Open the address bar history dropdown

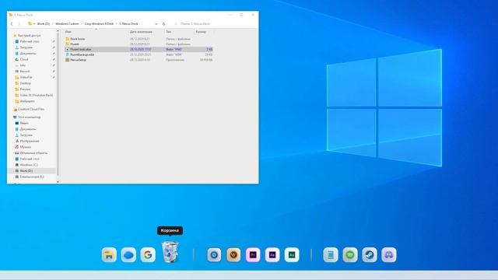156,24
